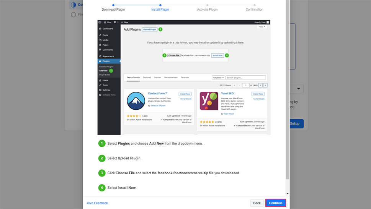Click the Search plugins field
371x209 pixels.
tap(245, 78)
